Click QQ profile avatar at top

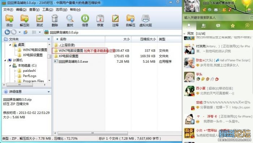192,6
